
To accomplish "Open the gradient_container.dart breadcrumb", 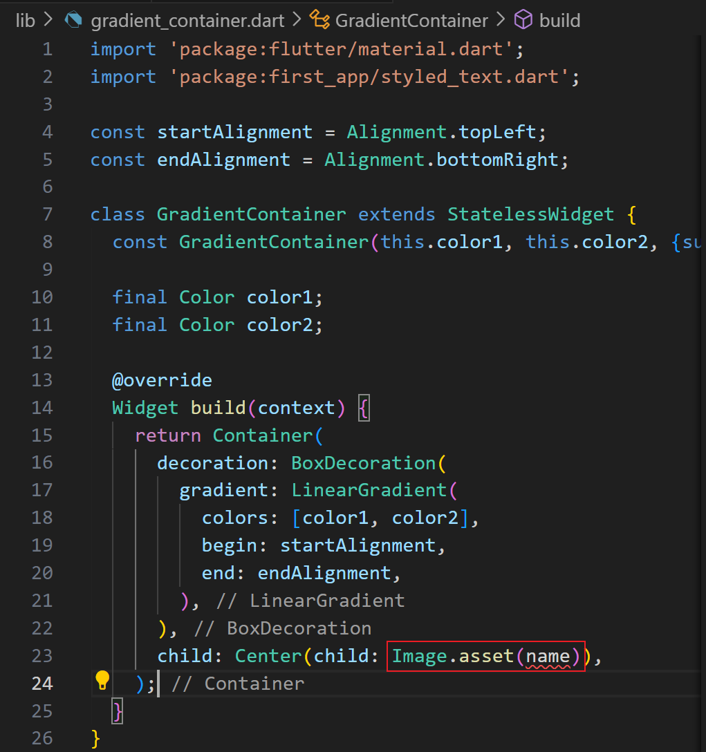I will point(187,21).
